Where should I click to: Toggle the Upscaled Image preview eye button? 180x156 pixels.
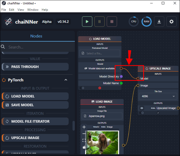coord(142,108)
